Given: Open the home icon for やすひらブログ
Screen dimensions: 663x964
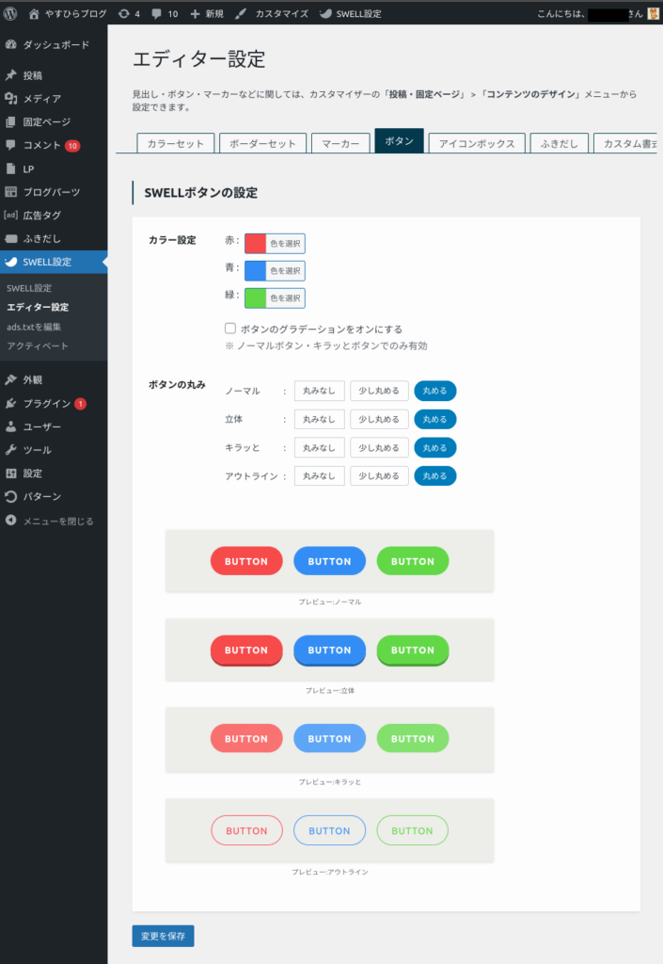Looking at the screenshot, I should tap(34, 13).
